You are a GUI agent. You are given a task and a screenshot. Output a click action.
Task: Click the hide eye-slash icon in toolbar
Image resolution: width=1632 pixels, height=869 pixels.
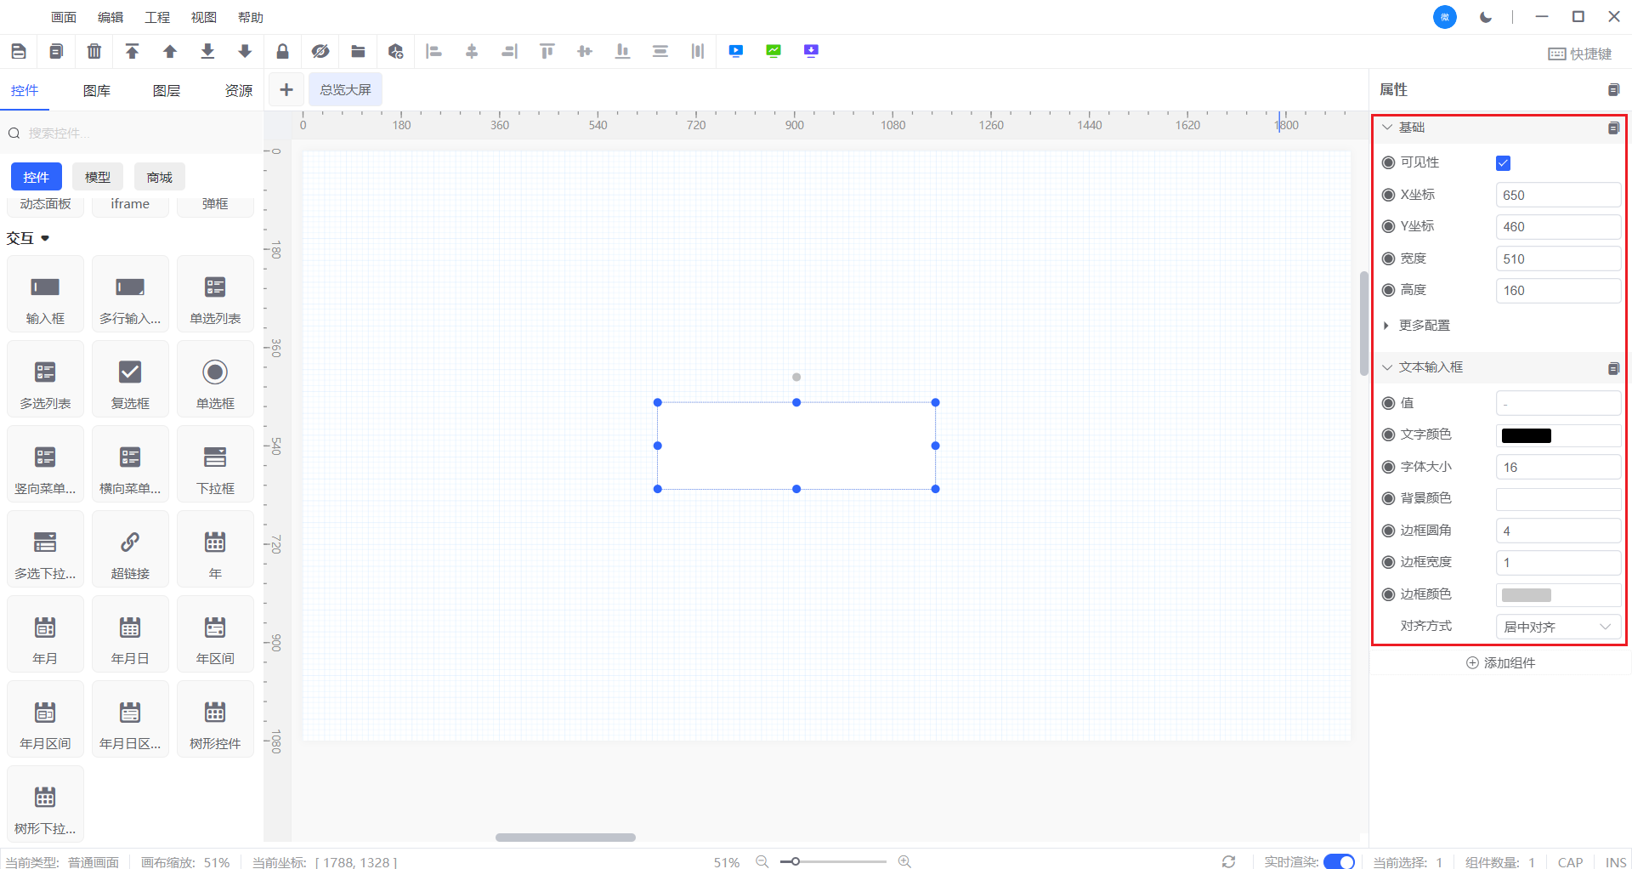(x=320, y=52)
